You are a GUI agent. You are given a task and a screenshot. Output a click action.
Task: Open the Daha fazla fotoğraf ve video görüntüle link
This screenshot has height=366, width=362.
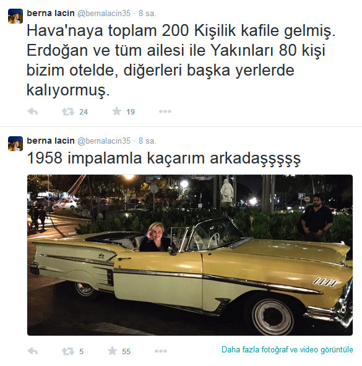click(287, 350)
